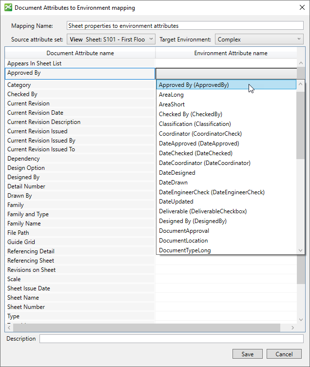Select DocumentApproval entry
The width and height of the screenshot is (310, 367).
226,231
